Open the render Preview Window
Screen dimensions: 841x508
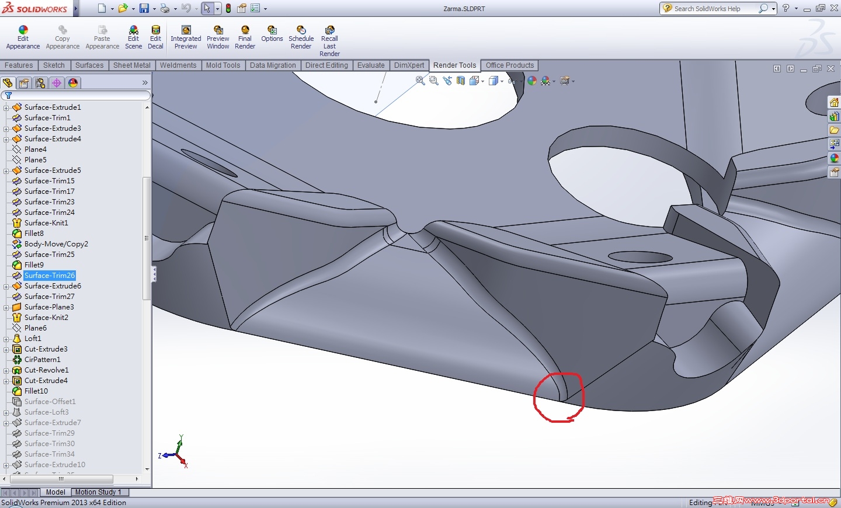coord(218,37)
